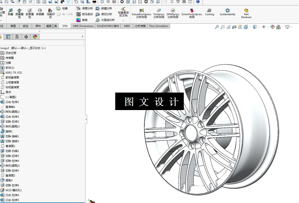This screenshot has height=203, width=299.
Task: Open Section Properties (剖面属性) tool
Action: (30, 13)
